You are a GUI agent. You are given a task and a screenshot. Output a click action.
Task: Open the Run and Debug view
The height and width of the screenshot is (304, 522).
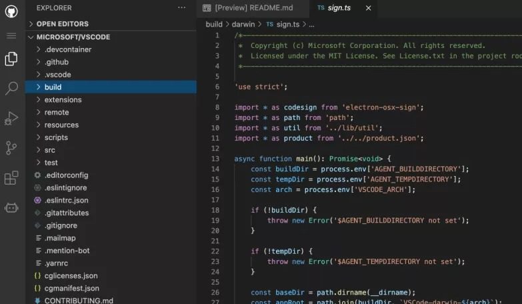(11, 119)
